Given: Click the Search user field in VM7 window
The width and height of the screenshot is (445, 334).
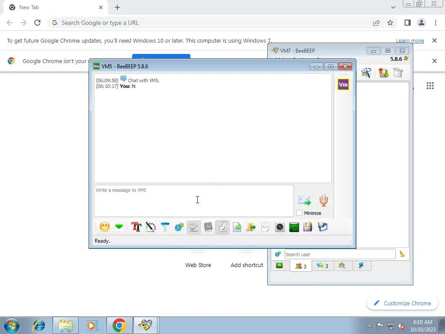Looking at the screenshot, I should click(x=340, y=254).
